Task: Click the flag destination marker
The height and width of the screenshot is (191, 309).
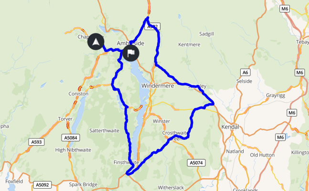Action: (131, 53)
